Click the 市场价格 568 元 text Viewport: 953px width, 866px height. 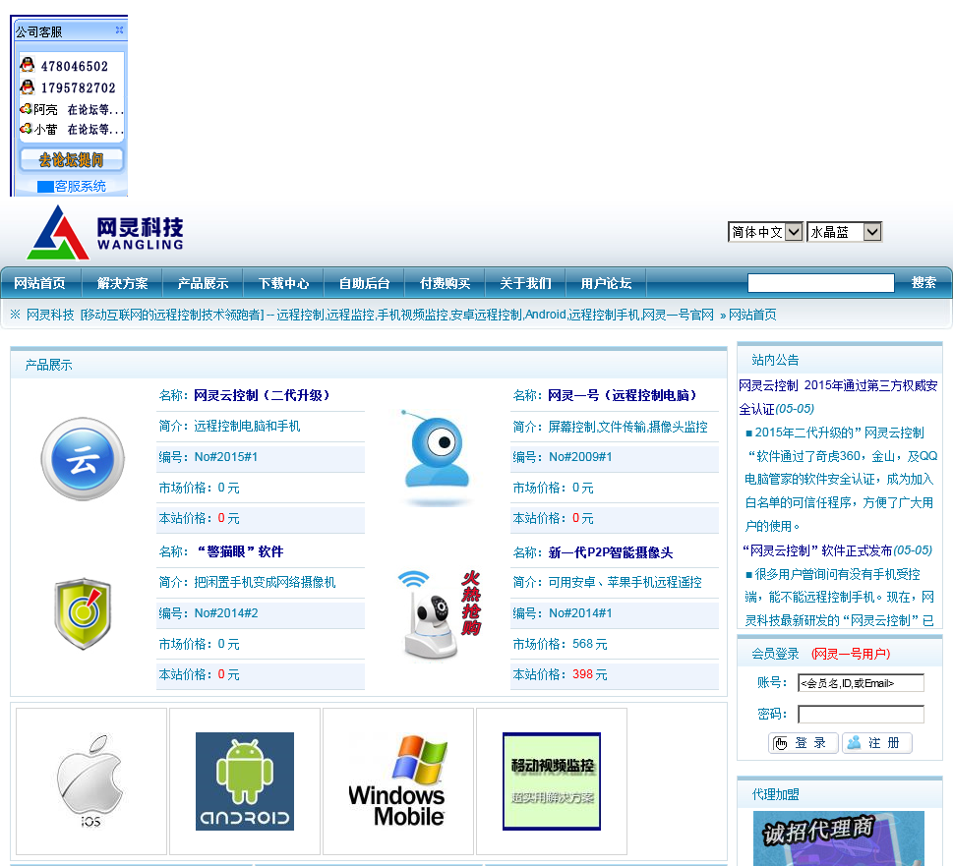[x=560, y=644]
